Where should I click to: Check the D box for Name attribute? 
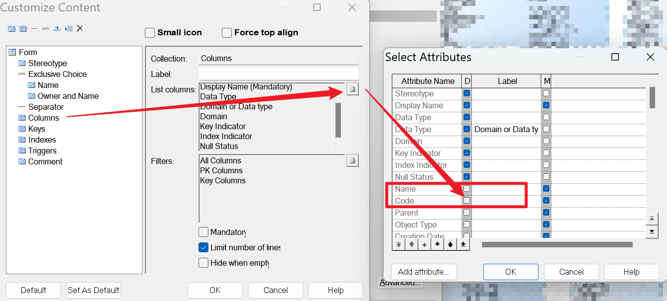pos(467,189)
